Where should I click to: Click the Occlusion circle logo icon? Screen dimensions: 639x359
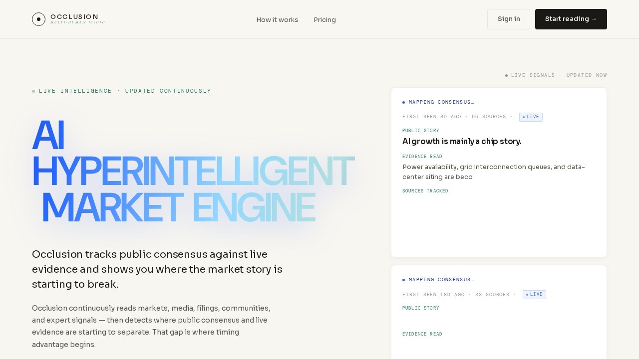coord(38,19)
